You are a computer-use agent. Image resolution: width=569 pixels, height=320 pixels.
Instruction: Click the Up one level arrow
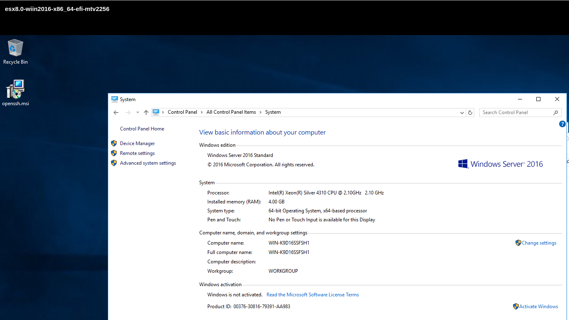[146, 113]
